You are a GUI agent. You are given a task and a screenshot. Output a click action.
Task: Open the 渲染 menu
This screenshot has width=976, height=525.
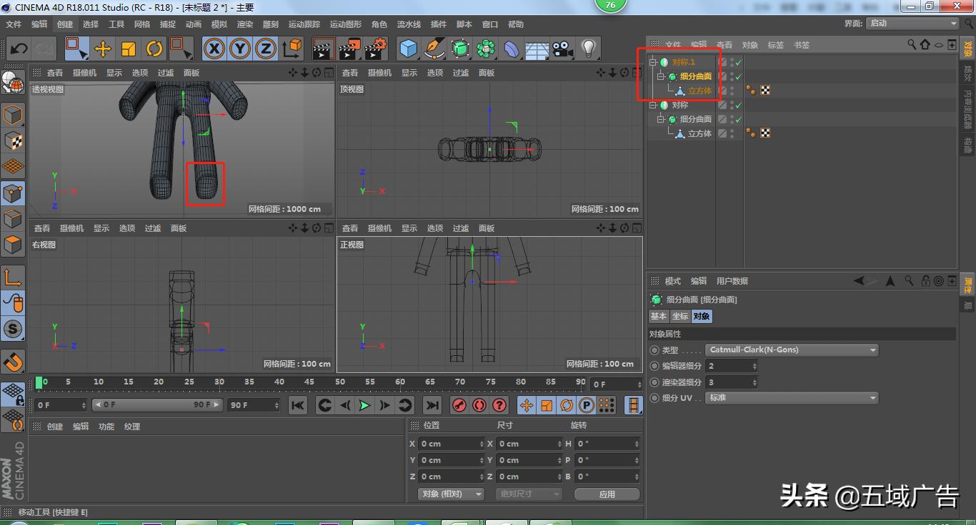point(244,24)
